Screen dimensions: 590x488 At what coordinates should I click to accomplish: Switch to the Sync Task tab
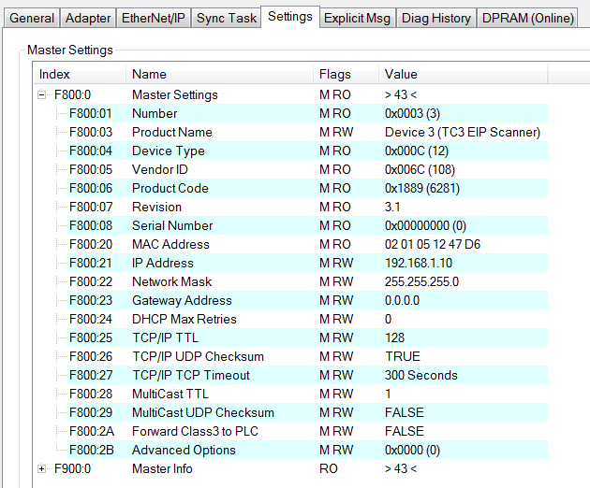click(227, 18)
